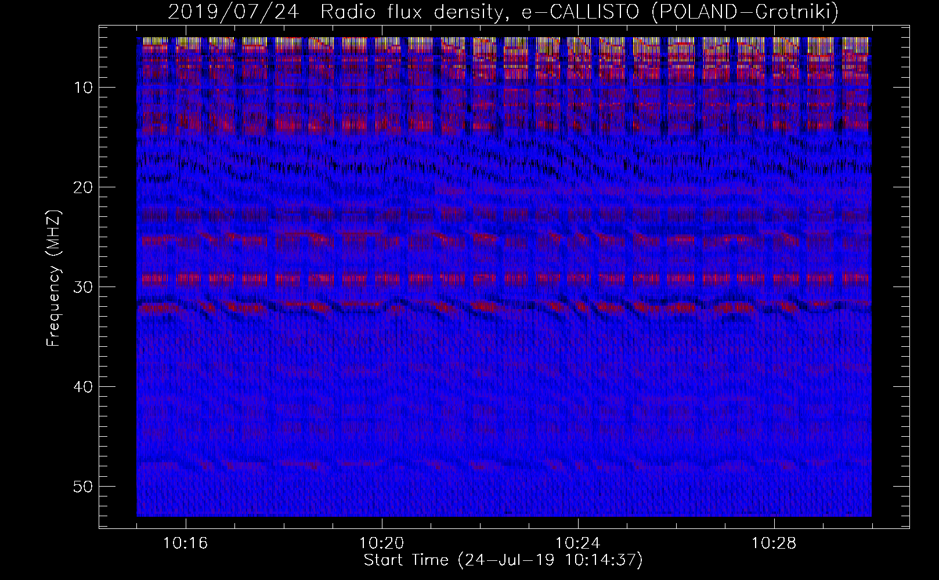Click the frequency tick label 20
939x580 pixels.
pyautogui.click(x=83, y=187)
